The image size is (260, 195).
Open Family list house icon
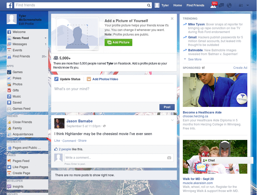pos(9,128)
